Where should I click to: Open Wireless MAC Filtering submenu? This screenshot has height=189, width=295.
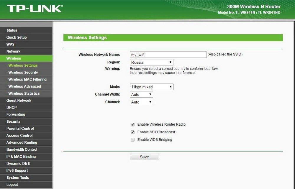[x=26, y=79]
